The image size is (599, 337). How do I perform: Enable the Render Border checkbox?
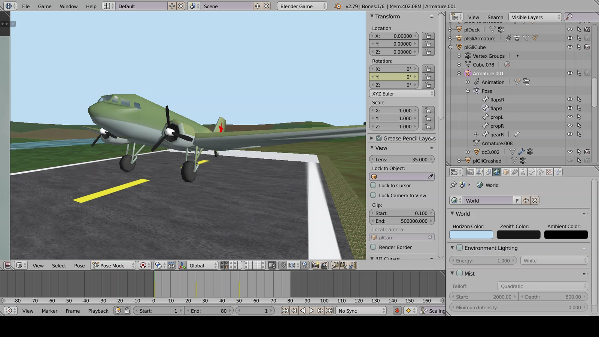click(373, 247)
